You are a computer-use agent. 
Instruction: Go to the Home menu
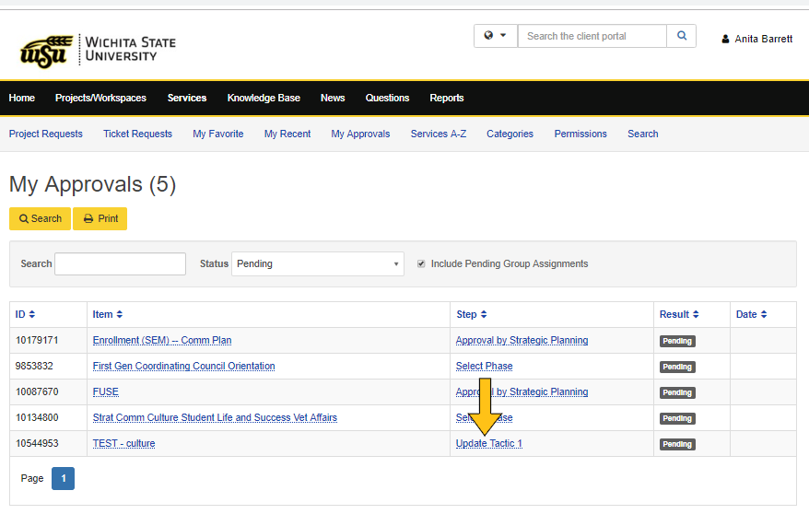(22, 98)
